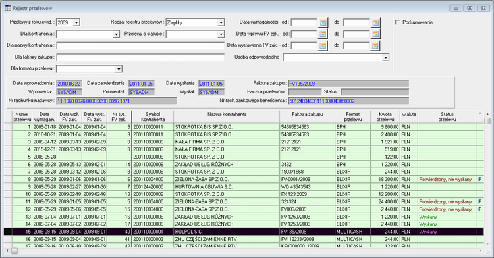This screenshot has width=494, height=258.
Task: Click Nr rachunku nadawcy account field
Action: pyautogui.click(x=117, y=101)
